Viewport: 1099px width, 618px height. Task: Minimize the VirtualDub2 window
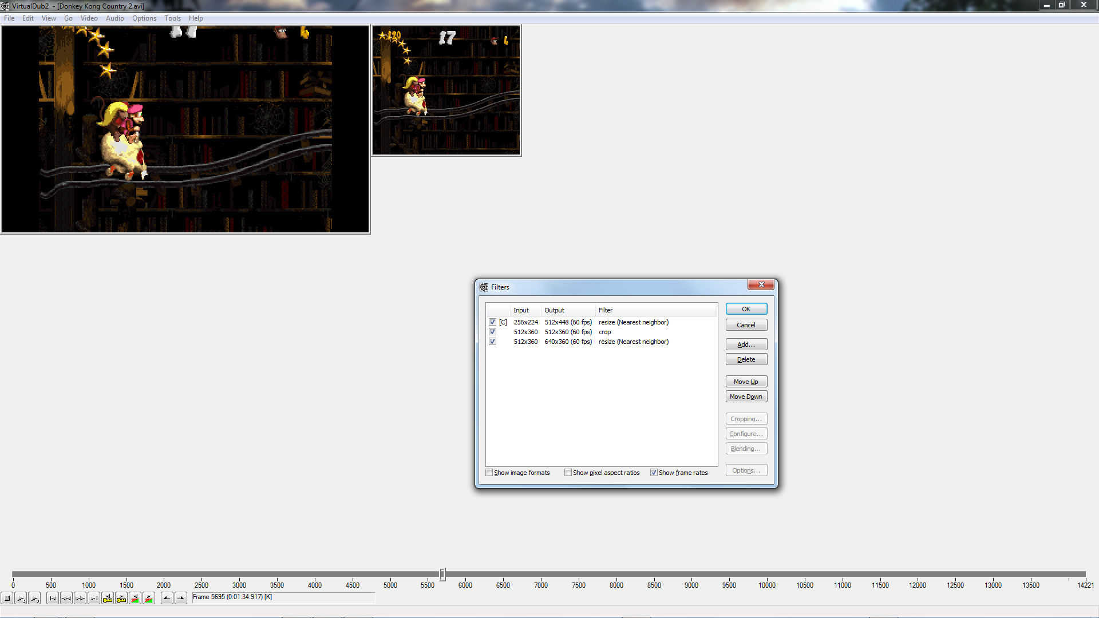tap(1046, 5)
